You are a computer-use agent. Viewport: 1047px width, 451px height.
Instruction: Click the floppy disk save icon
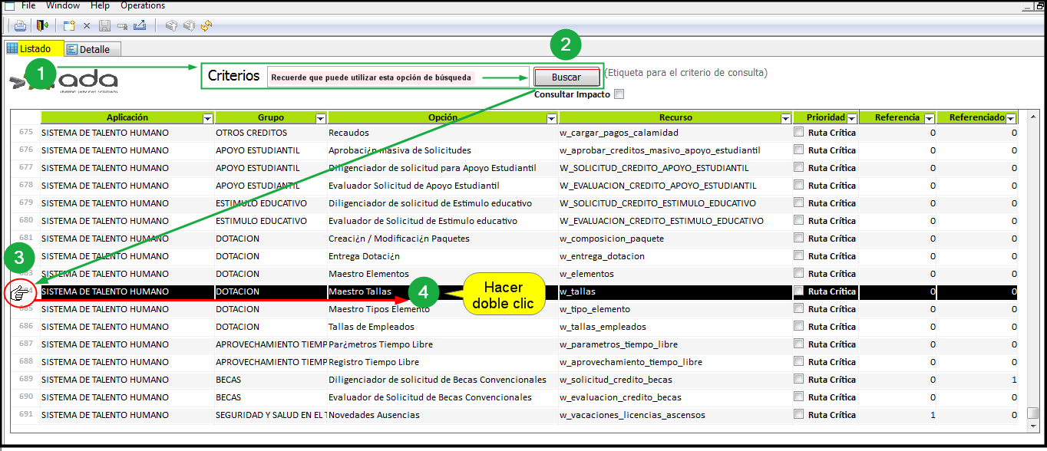point(104,25)
